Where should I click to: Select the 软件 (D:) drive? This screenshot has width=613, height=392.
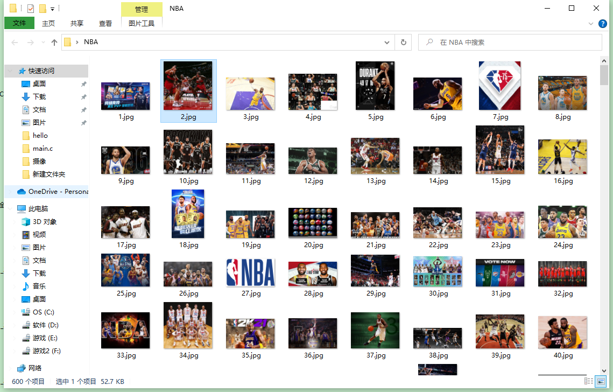tap(45, 325)
